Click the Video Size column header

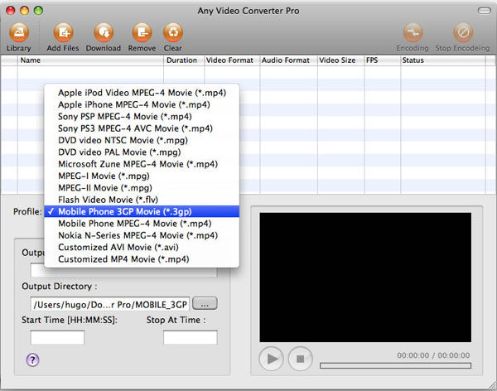340,60
